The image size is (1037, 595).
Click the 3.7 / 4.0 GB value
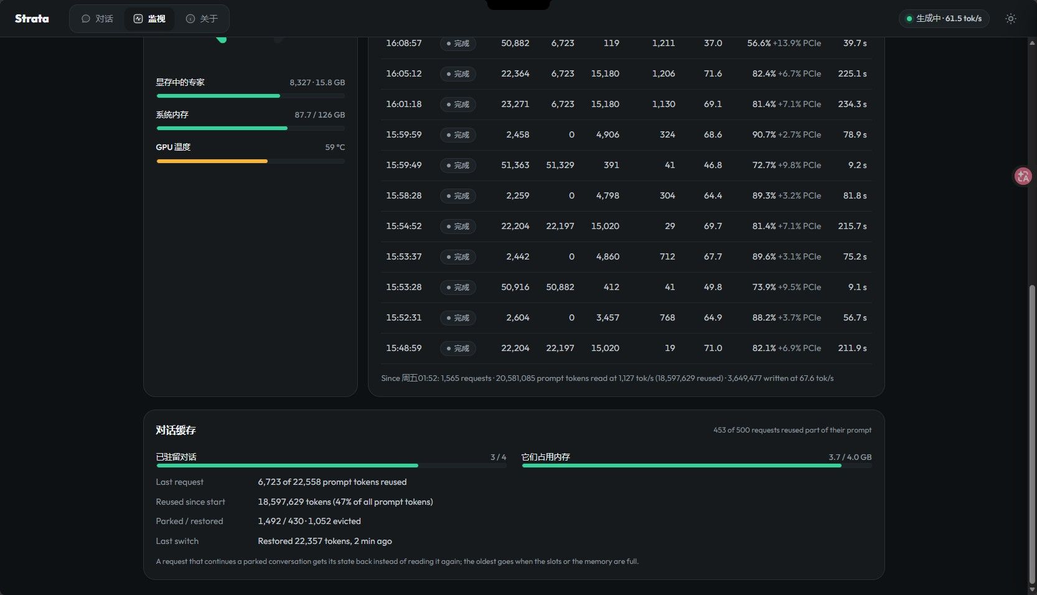[850, 457]
